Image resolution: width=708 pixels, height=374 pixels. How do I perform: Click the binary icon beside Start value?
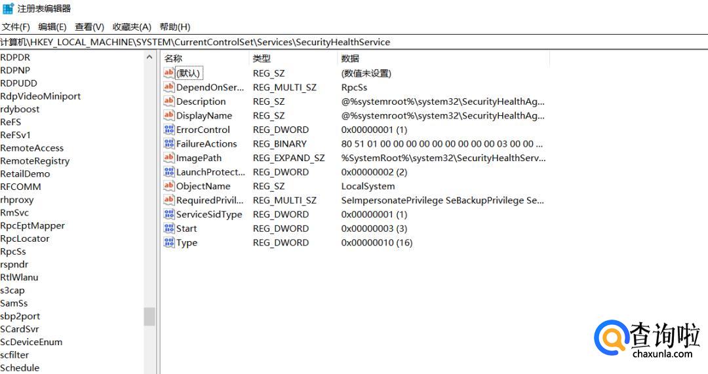click(169, 229)
